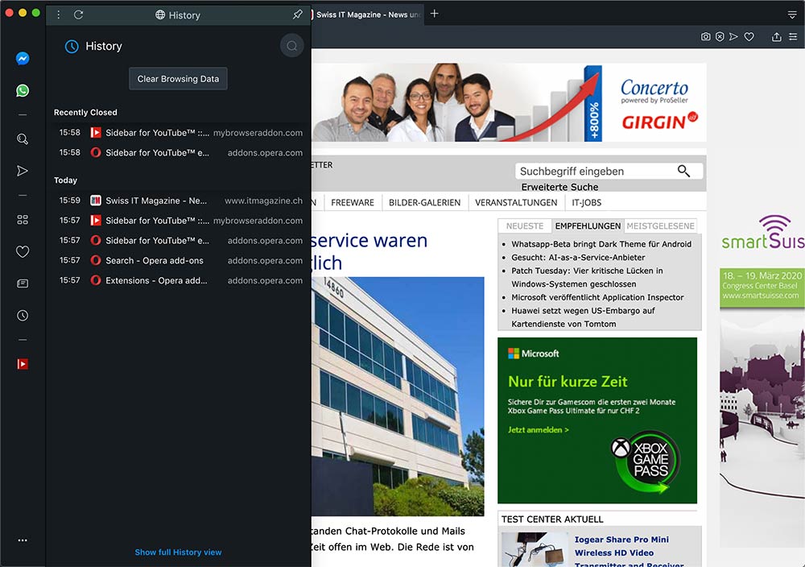This screenshot has width=805, height=567.
Task: Open Today's 15:57 Sidebar for YouTube addons.opera.com entry
Action: pyautogui.click(x=178, y=240)
